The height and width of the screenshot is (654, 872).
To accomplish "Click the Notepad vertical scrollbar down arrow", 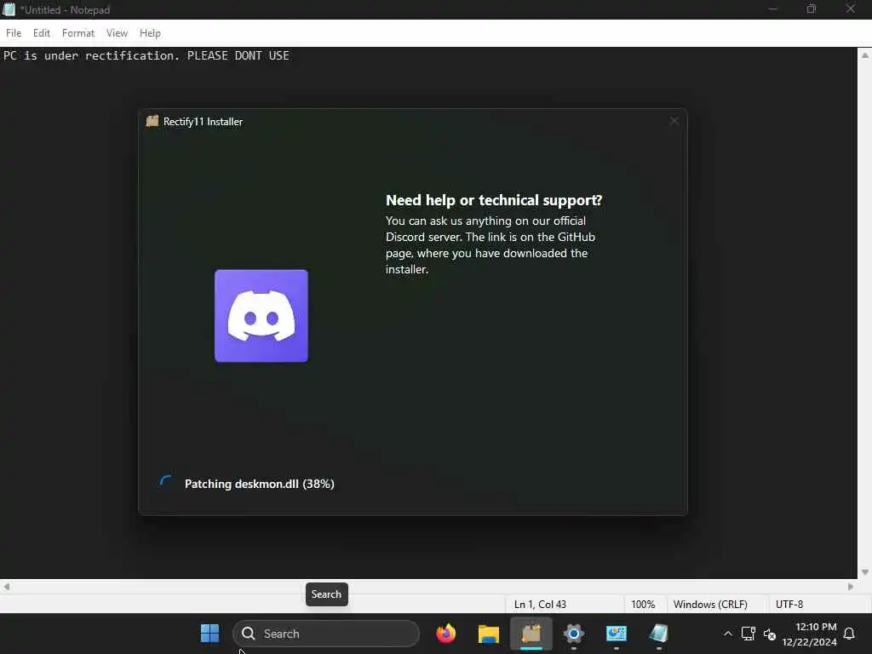I will point(865,572).
